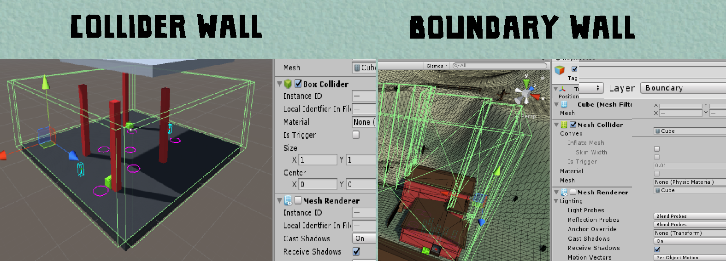726x261 pixels.
Task: Tick the unchecked box just above 0.01 field
Action: pos(657,157)
